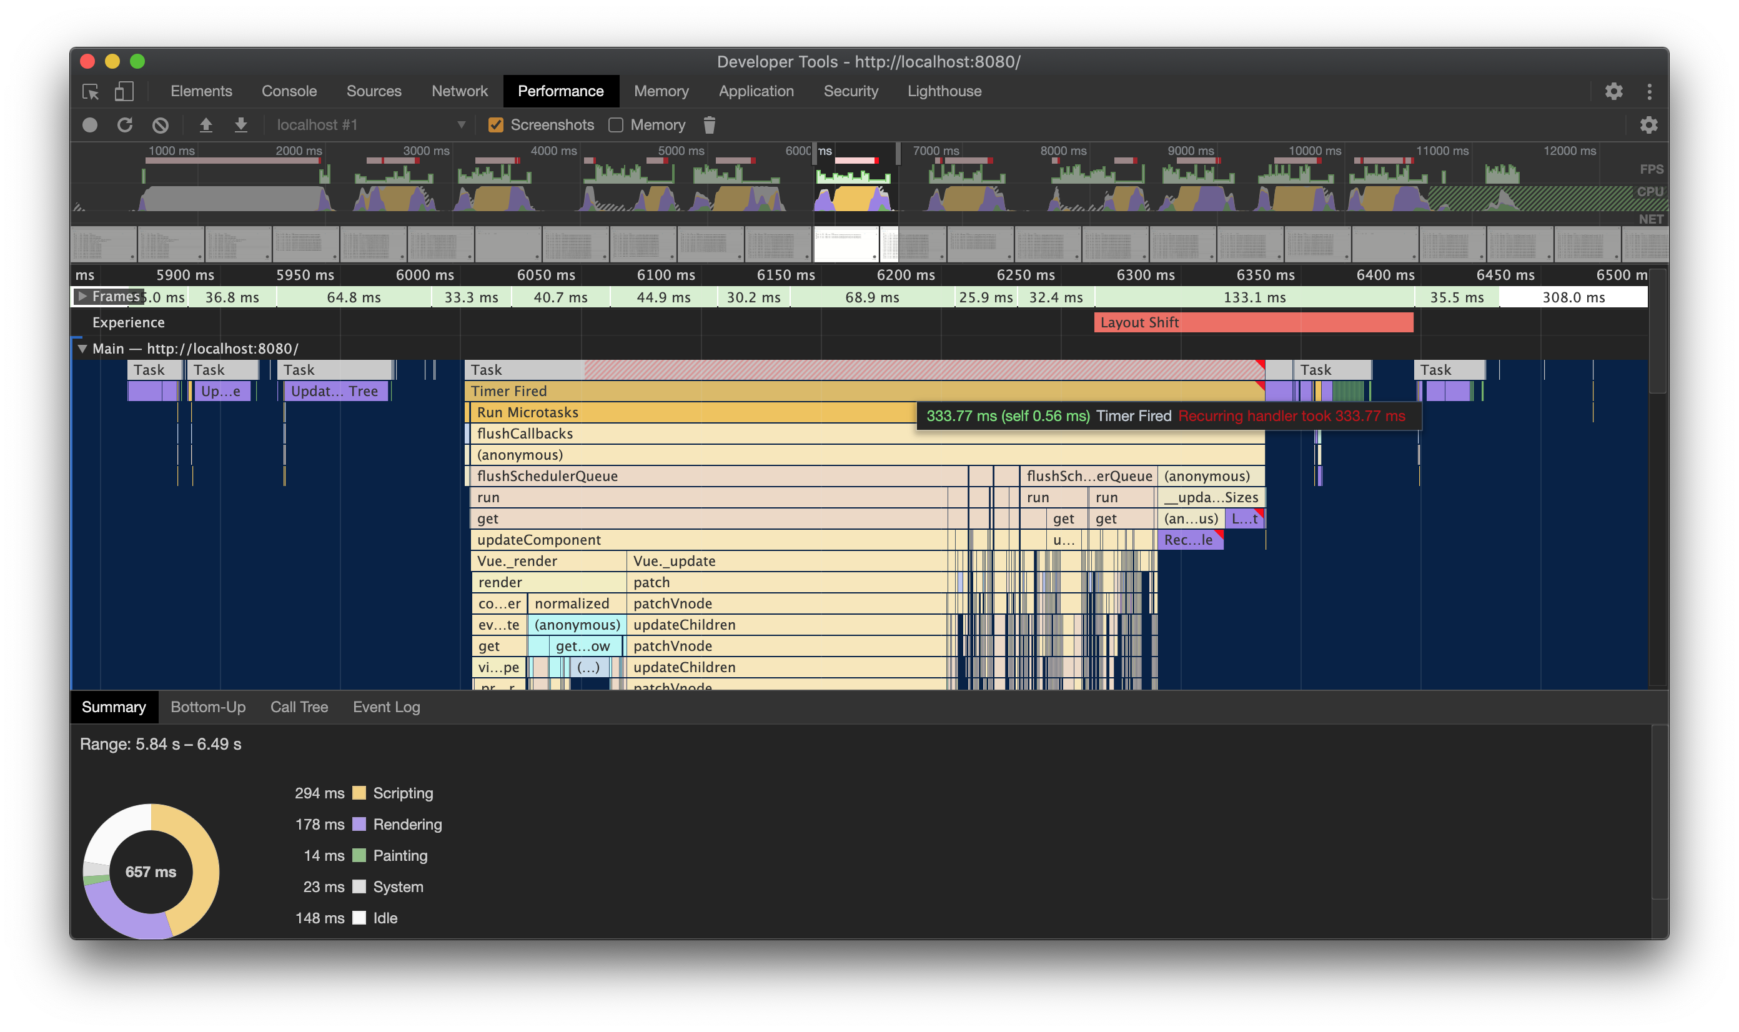Click the yellow Scripting legend swatch
Image resolution: width=1739 pixels, height=1032 pixels.
pyautogui.click(x=359, y=793)
